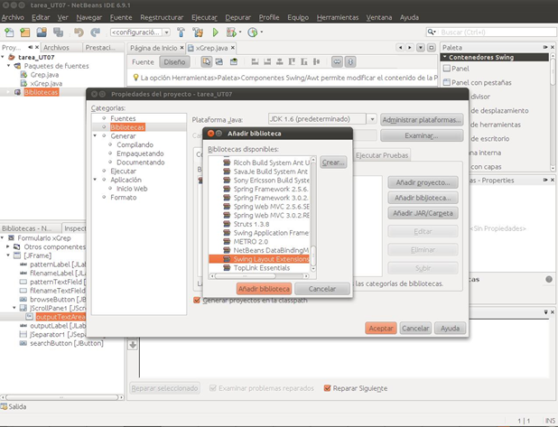Viewport: 558px width, 427px height.
Task: Click the Struts 1.3.8 library icon
Action: pos(227,224)
